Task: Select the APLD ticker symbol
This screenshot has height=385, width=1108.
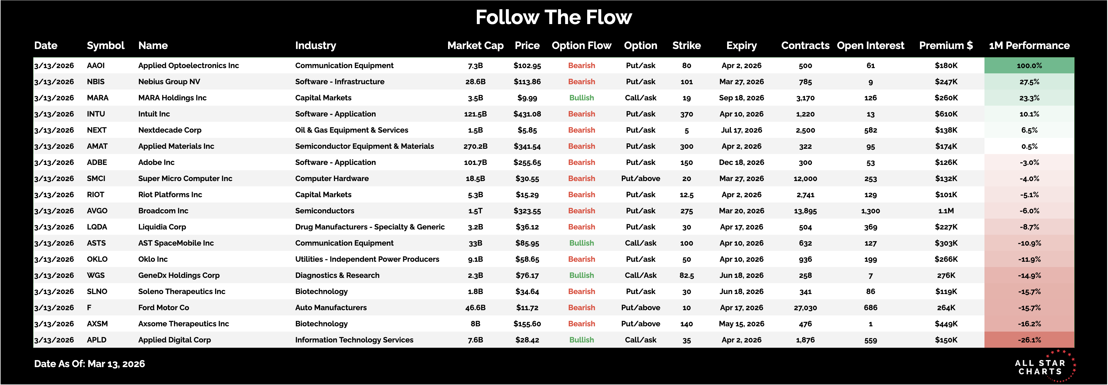Action: pyautogui.click(x=96, y=340)
